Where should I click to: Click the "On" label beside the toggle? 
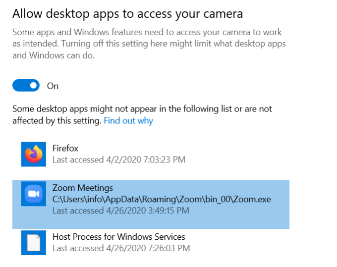pyautogui.click(x=53, y=86)
